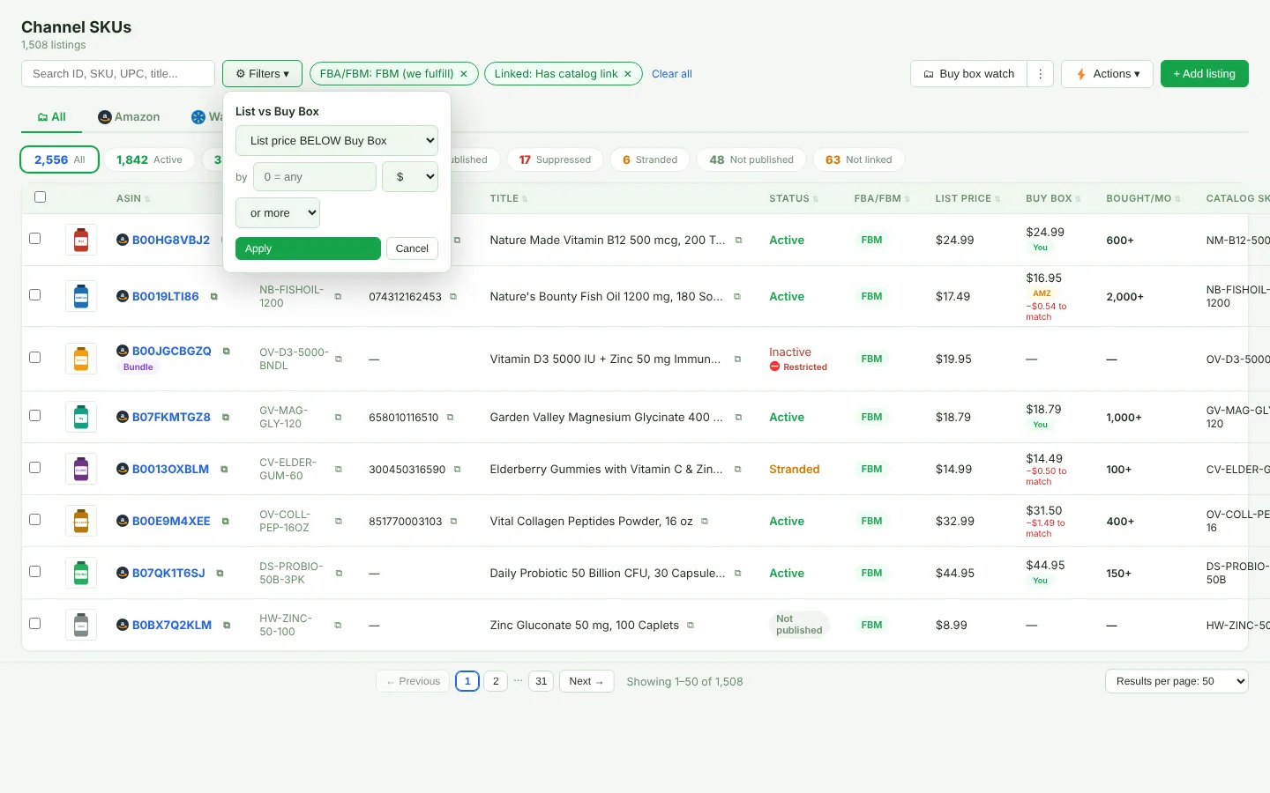The width and height of the screenshot is (1270, 793).
Task: Copy SKU CV-ELDER-GUM-60 with its icon
Action: [338, 470]
